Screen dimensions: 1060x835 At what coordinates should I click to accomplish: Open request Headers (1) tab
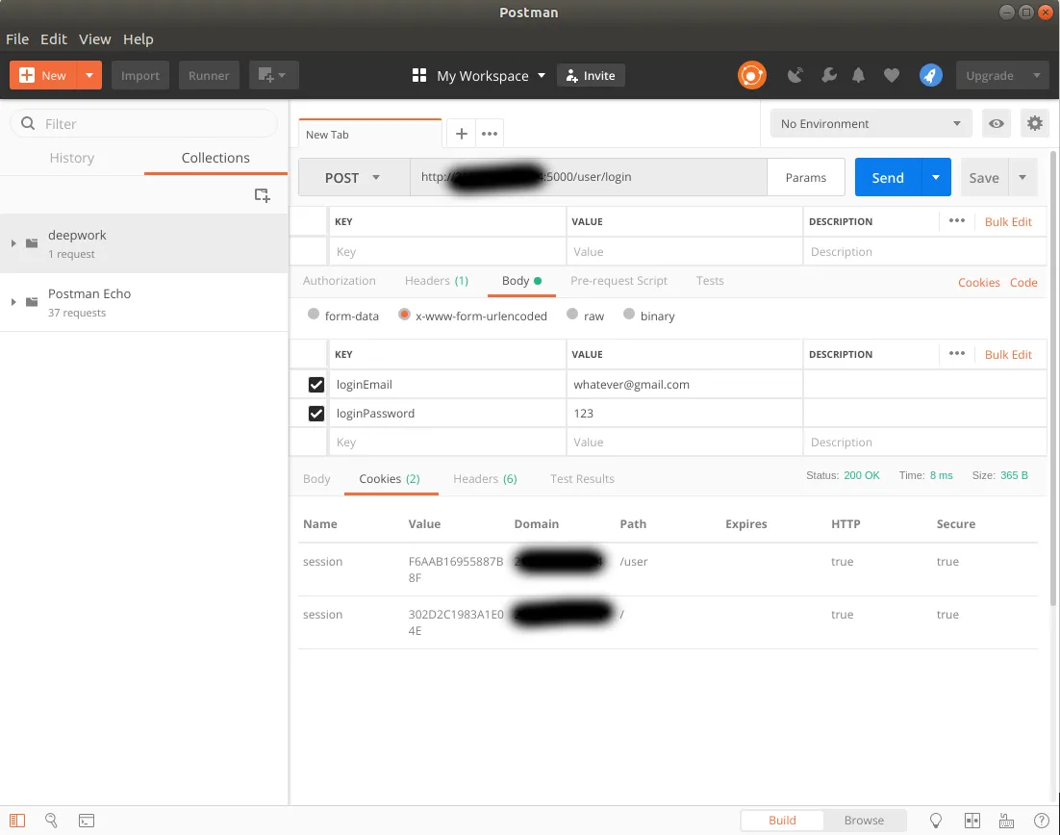(436, 281)
